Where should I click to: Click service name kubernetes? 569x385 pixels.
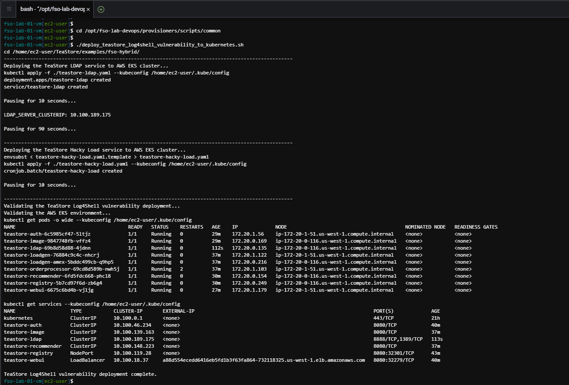click(18, 318)
